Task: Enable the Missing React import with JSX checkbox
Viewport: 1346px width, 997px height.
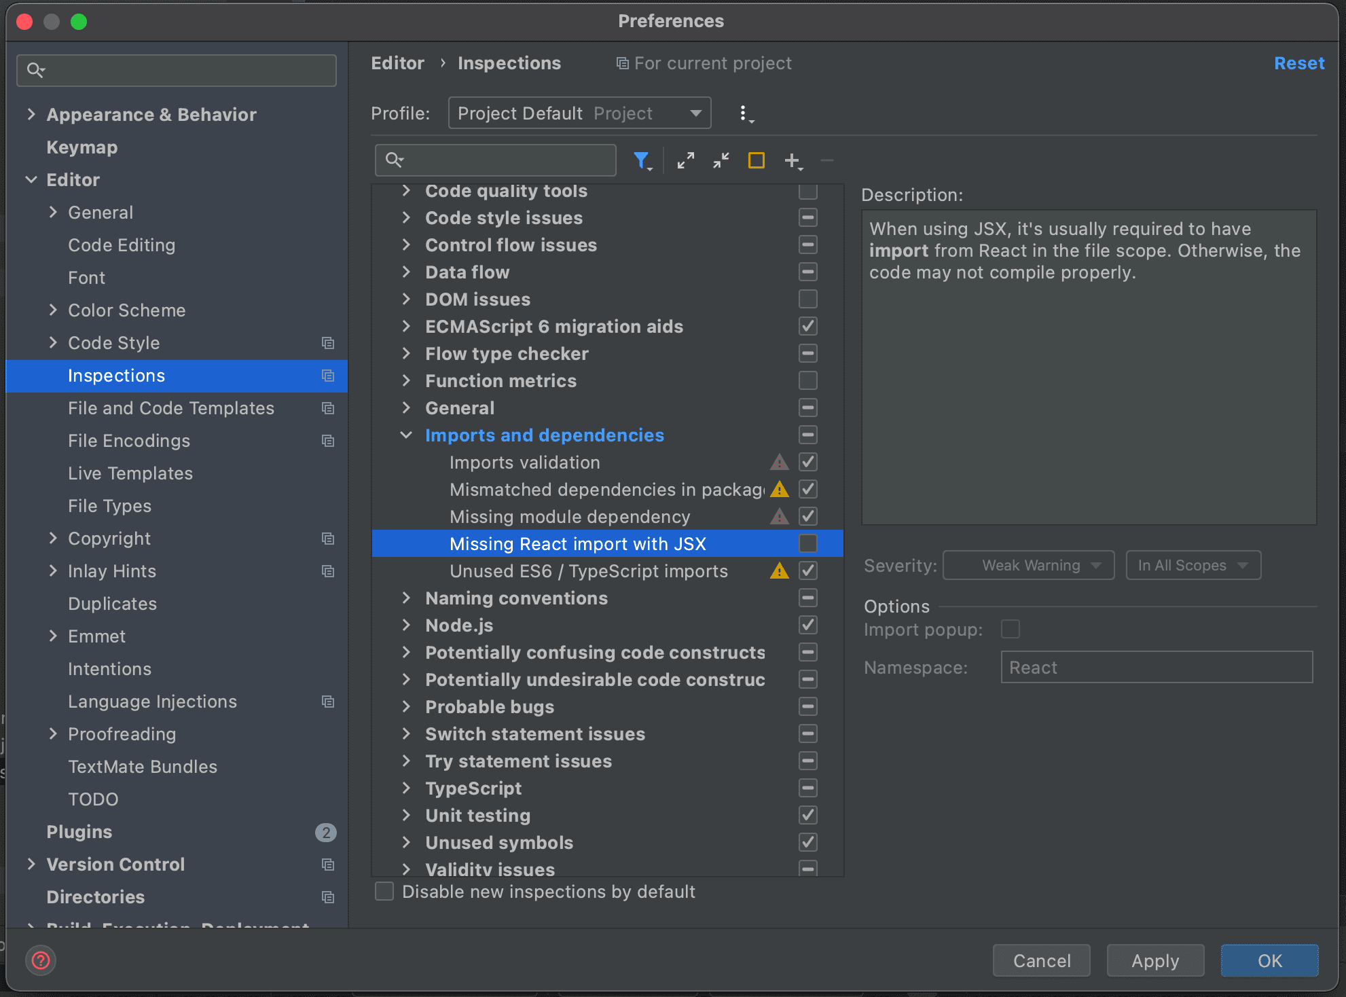Action: point(807,543)
